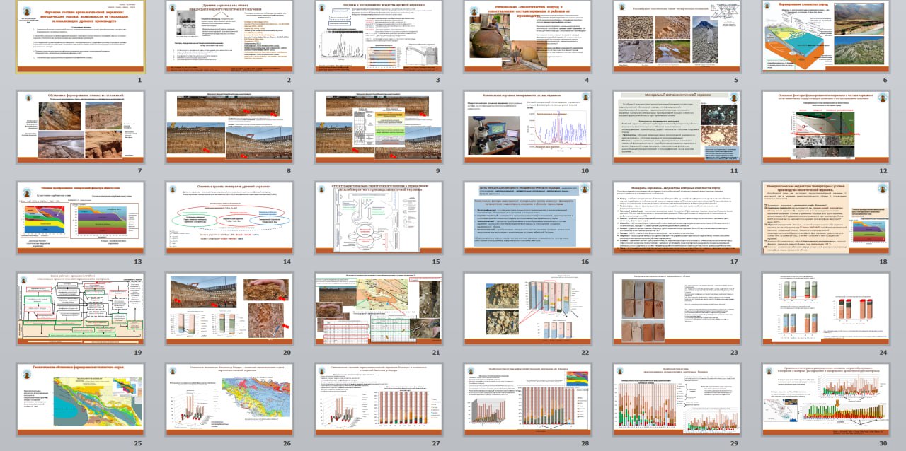Choose slide 7 thumbnail with outcrop photos

(x=80, y=127)
